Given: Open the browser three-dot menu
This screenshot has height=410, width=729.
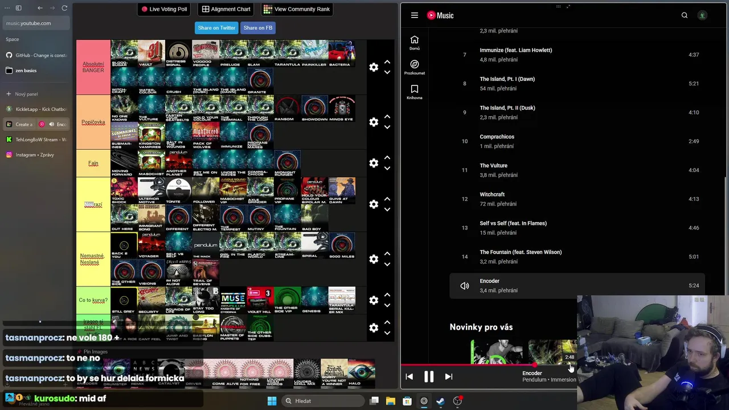Looking at the screenshot, I should (7, 8).
